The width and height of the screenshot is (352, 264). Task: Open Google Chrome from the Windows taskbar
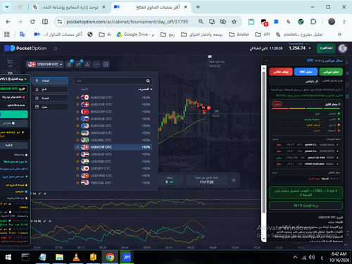pos(110,257)
